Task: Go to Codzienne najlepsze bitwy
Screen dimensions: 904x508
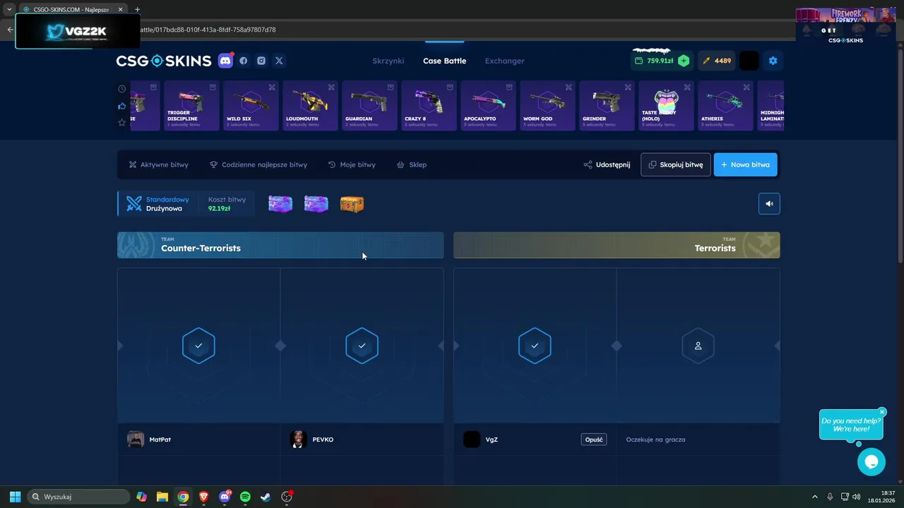Action: pos(258,164)
